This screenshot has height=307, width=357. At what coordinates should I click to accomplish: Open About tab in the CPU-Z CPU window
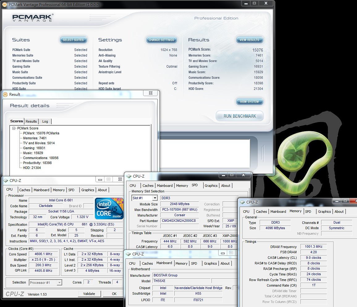[x=102, y=190]
